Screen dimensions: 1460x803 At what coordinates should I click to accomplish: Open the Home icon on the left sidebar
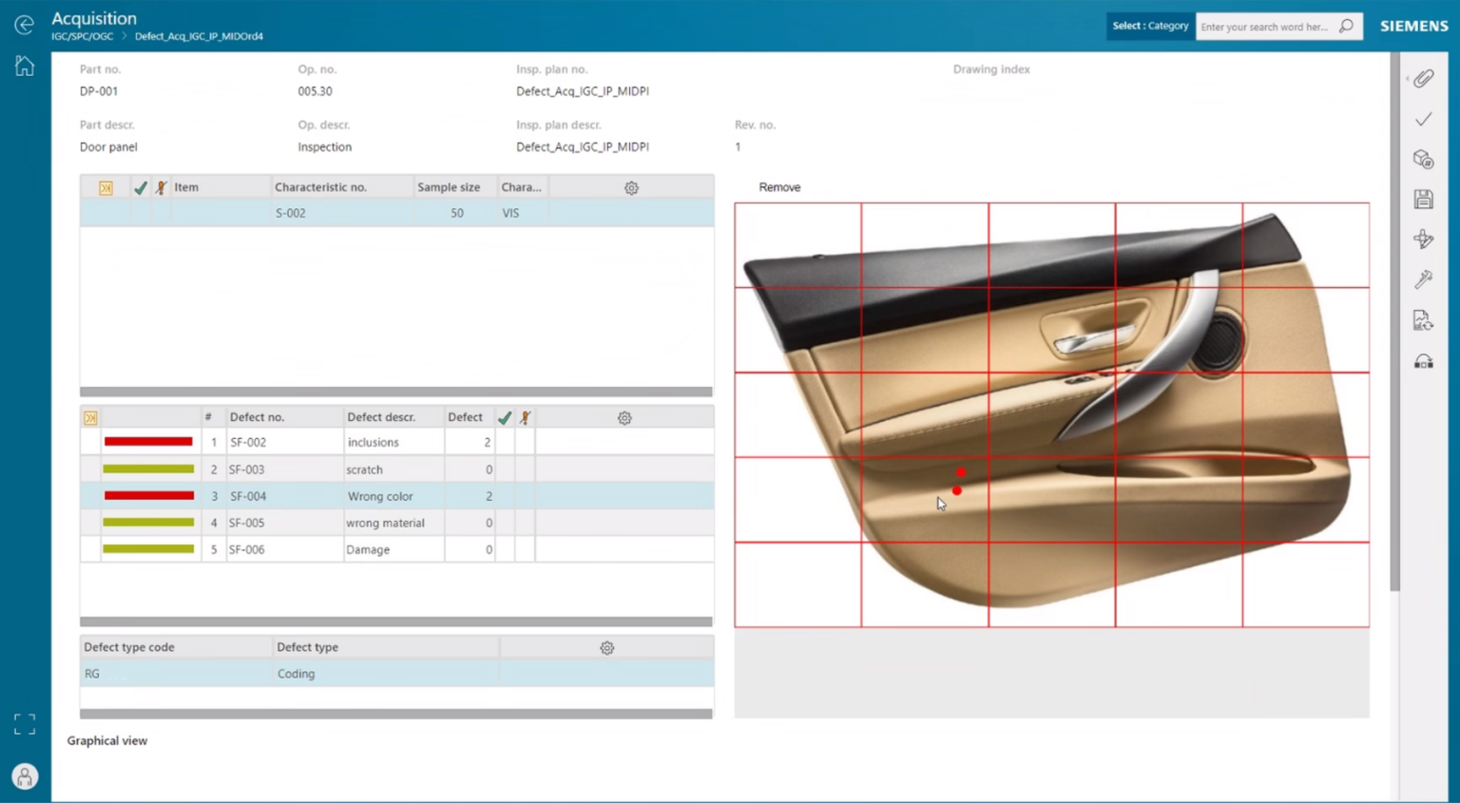(x=24, y=65)
